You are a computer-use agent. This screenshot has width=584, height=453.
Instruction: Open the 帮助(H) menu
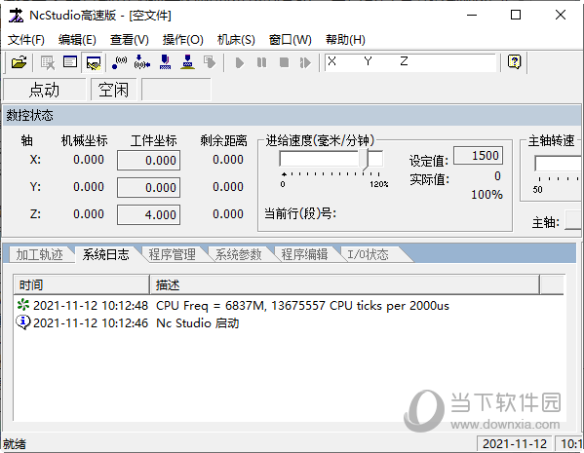click(x=346, y=40)
